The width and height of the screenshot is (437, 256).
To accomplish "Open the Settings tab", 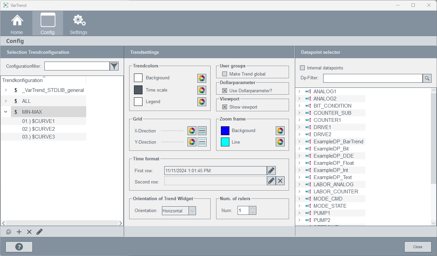I will (x=79, y=23).
